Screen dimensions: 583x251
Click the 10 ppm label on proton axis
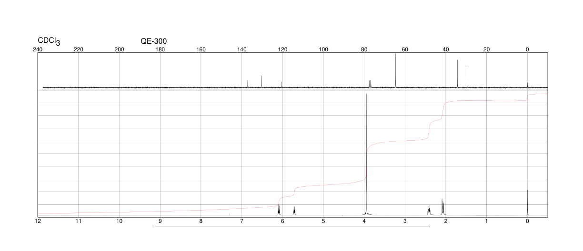click(x=120, y=221)
